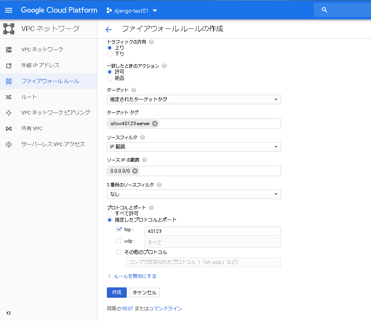Viewport: 371px width, 321px height.
Task: Expand ルールを無効にする section
Action: 132,276
